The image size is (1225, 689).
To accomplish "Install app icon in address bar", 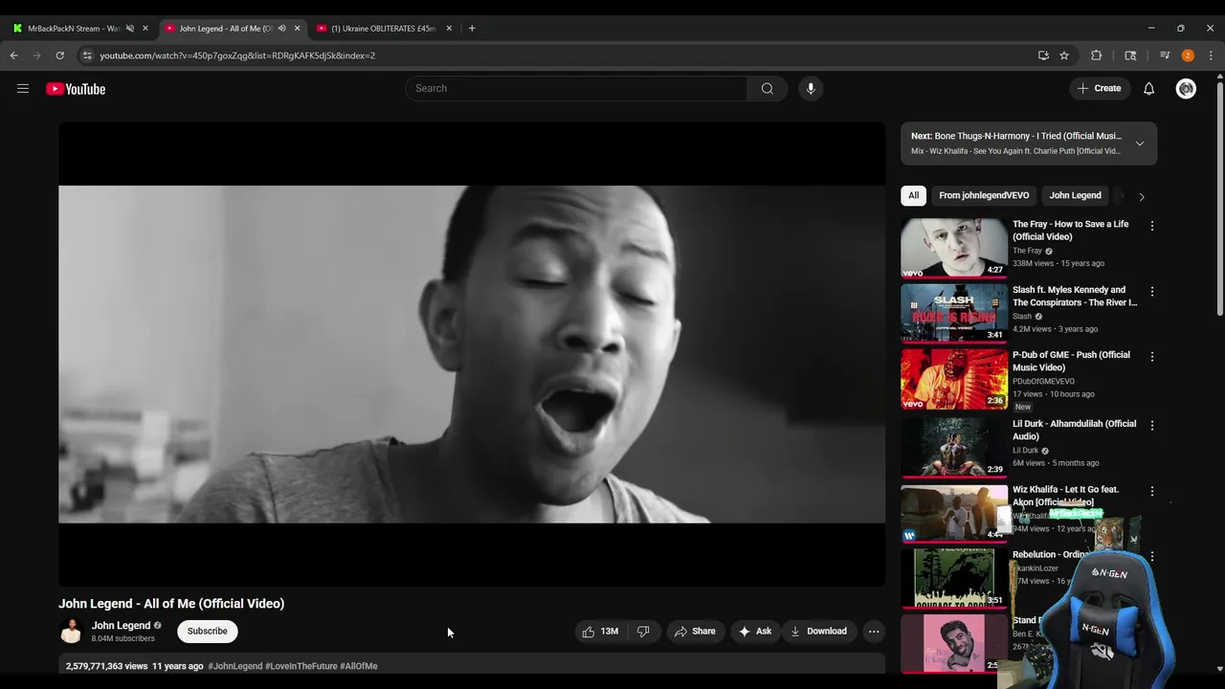I will click(1043, 56).
